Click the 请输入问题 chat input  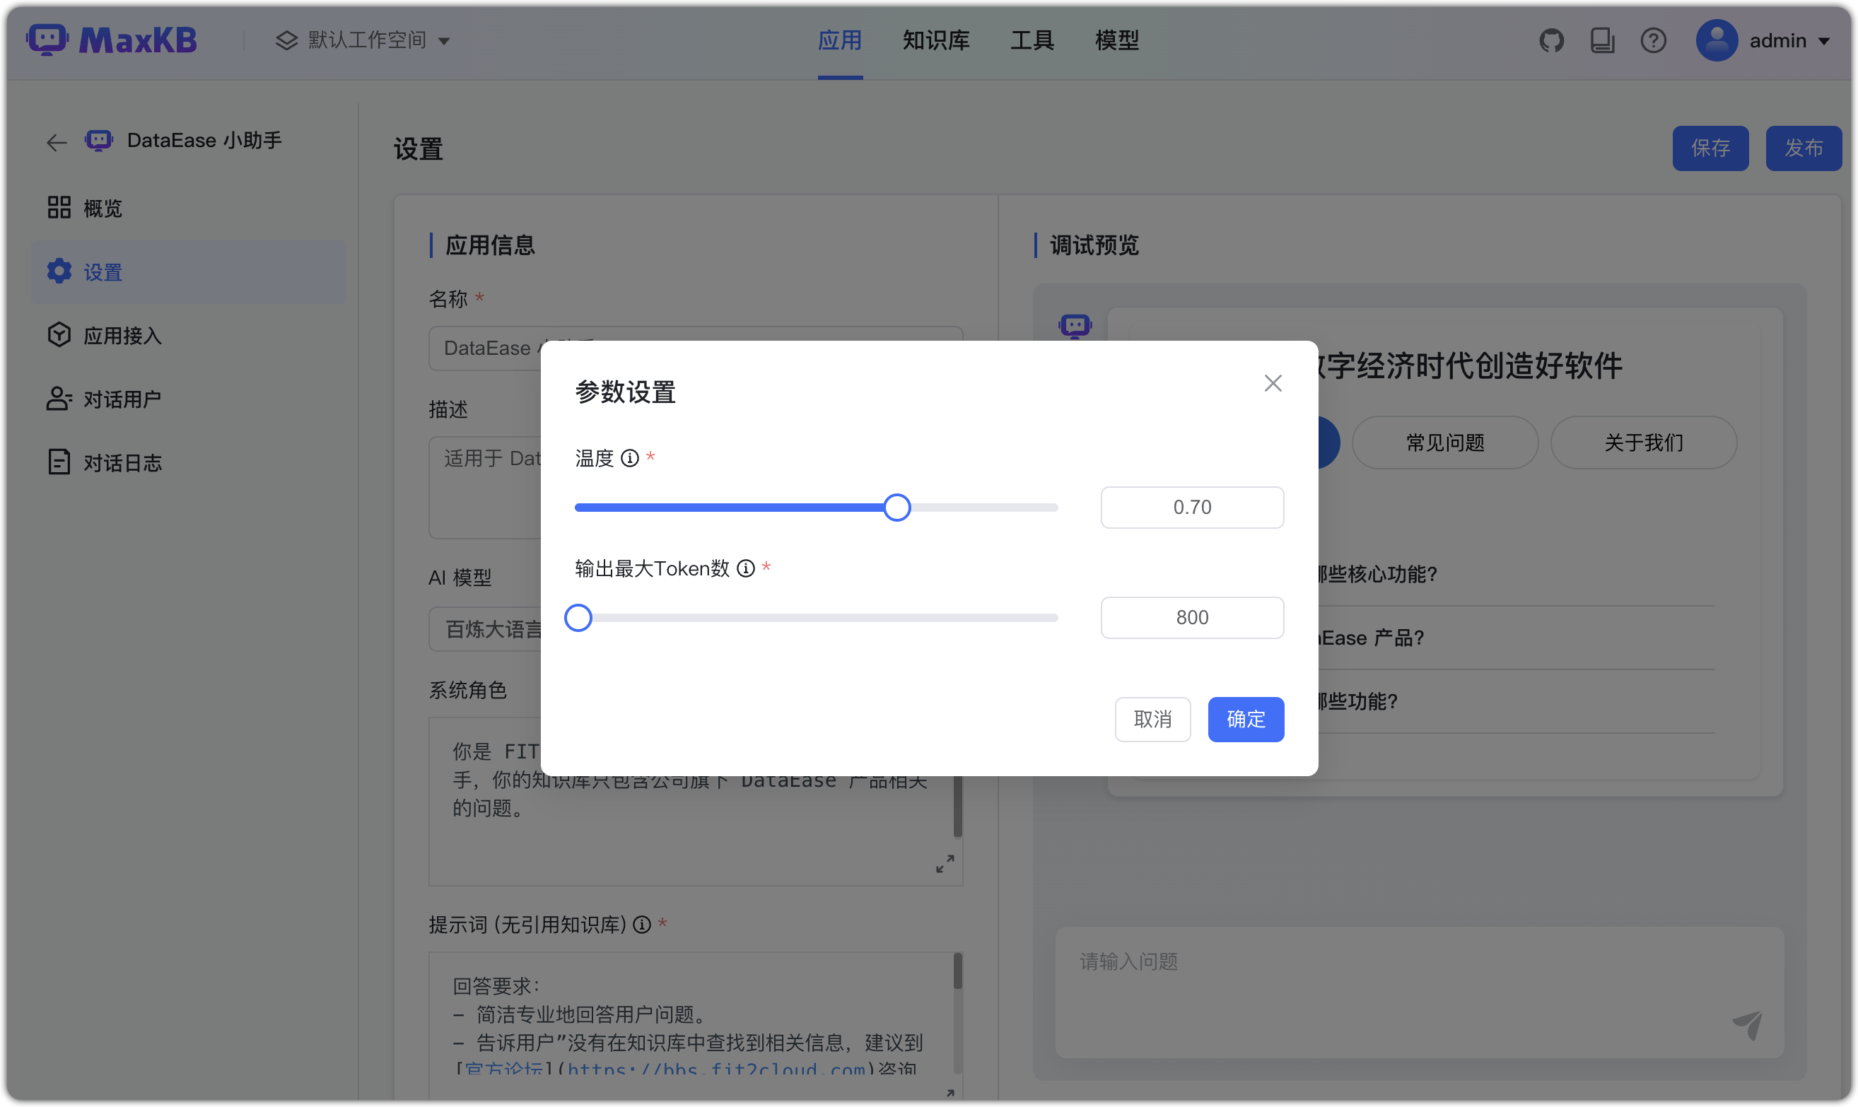[1419, 992]
